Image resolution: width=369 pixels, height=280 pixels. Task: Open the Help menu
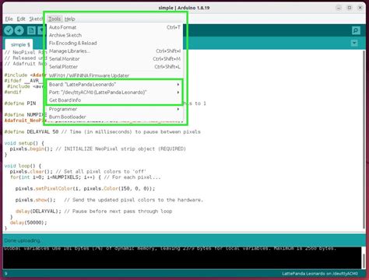pos(69,19)
